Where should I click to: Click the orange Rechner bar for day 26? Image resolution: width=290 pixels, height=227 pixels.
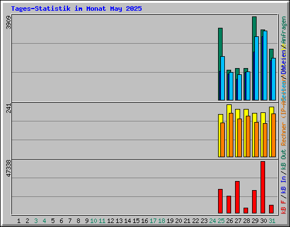click(231, 135)
